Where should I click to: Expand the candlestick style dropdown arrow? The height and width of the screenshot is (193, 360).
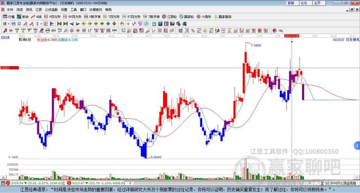pyautogui.click(x=41, y=24)
